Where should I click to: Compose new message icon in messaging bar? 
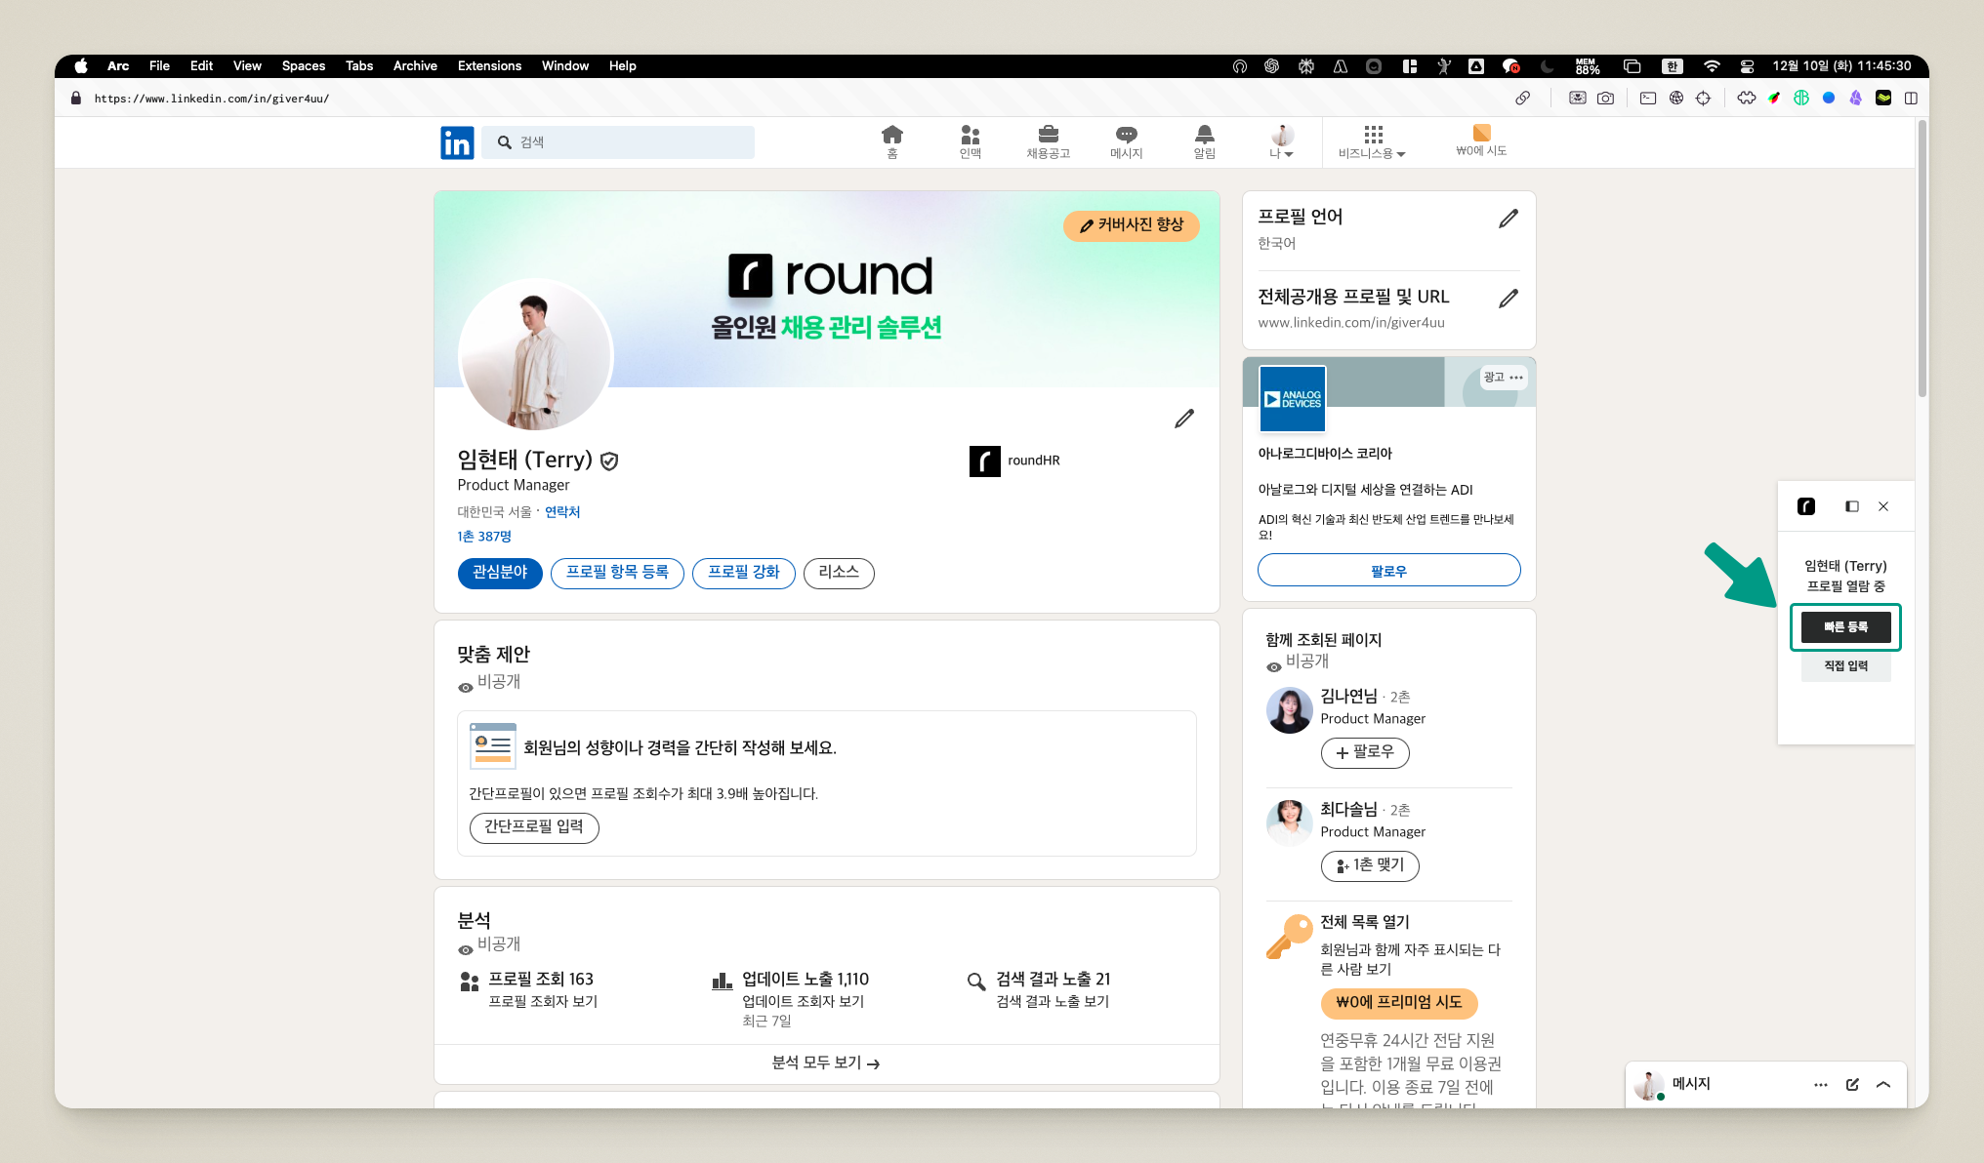coord(1852,1085)
